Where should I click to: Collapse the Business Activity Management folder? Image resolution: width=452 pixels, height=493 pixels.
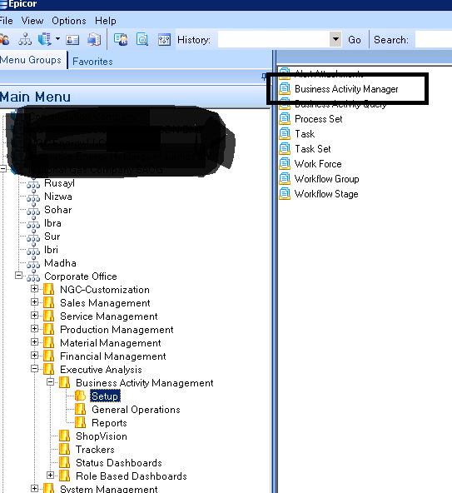[x=50, y=382]
